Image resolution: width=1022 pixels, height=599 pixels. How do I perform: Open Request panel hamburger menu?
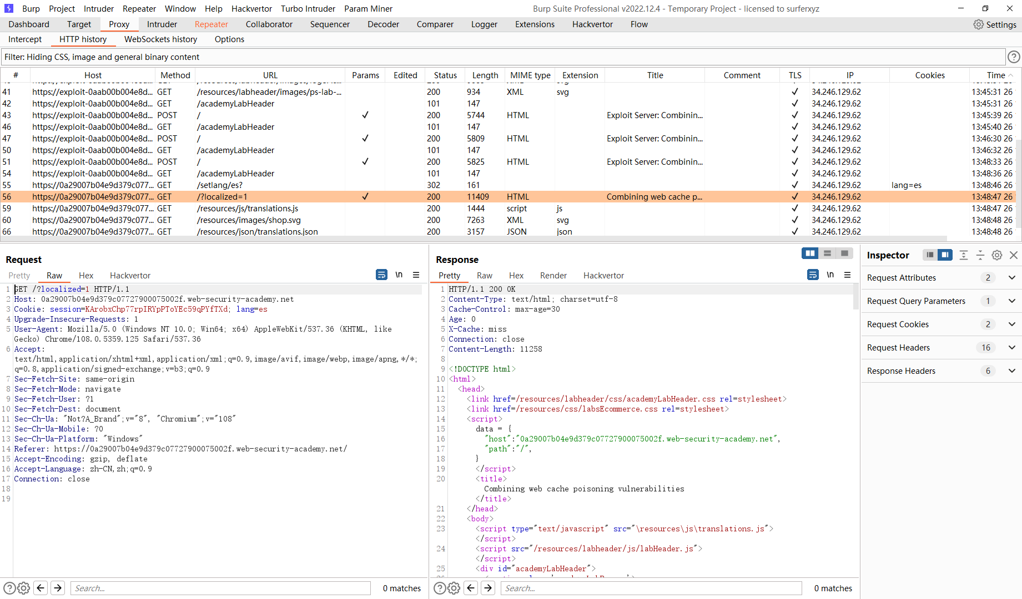(416, 275)
